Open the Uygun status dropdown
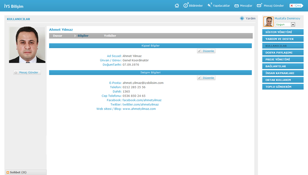Viewport: 308px width, 175px height. 293,25
